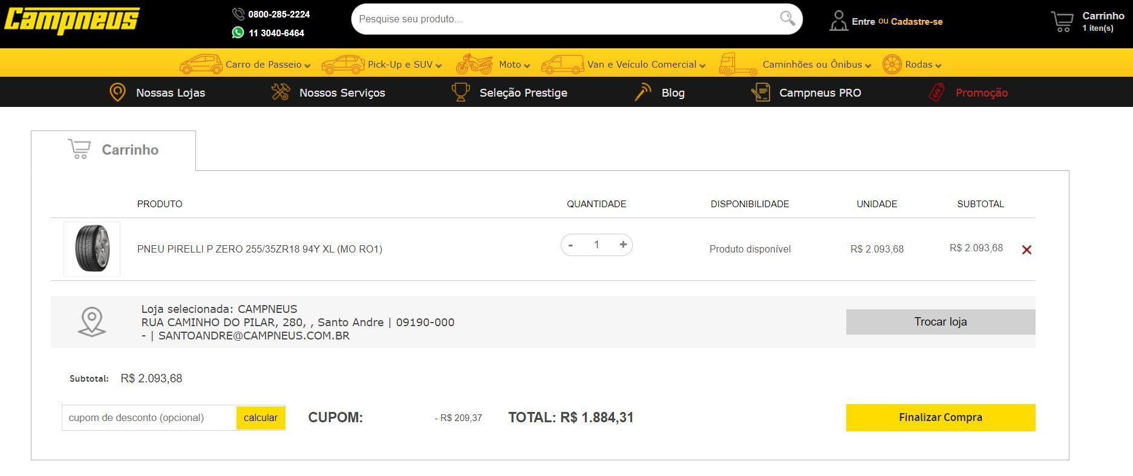This screenshot has height=476, width=1133.
Task: Click the Blog feed icon
Action: click(x=642, y=92)
